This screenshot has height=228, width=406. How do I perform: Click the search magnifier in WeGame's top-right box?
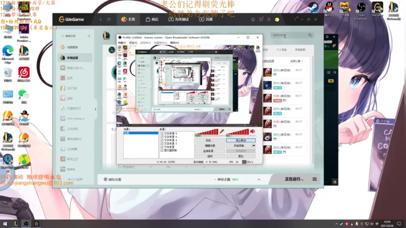(x=310, y=35)
